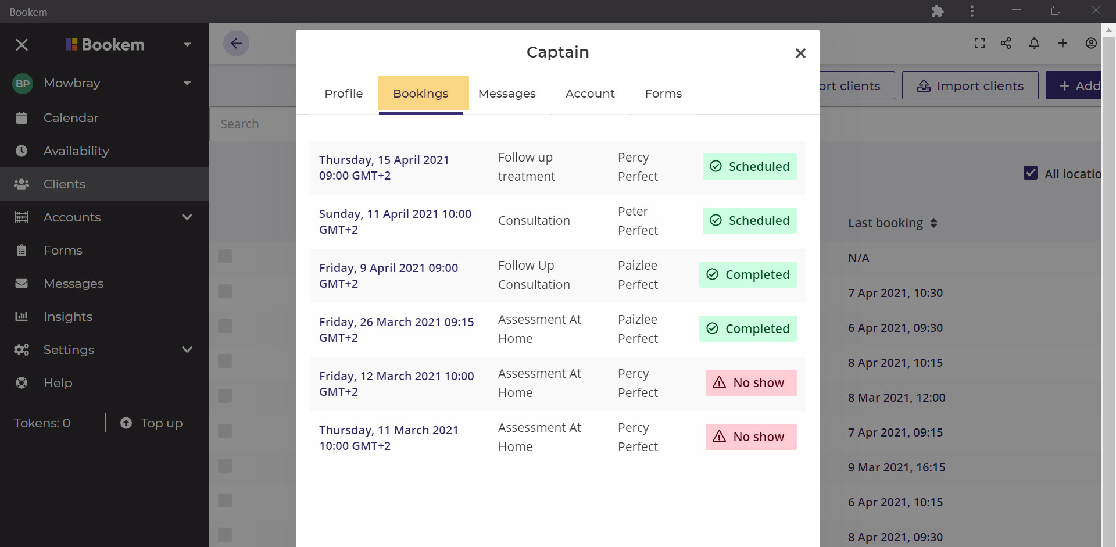Open the Help link in the sidebar
Image resolution: width=1116 pixels, height=547 pixels.
[x=58, y=382]
